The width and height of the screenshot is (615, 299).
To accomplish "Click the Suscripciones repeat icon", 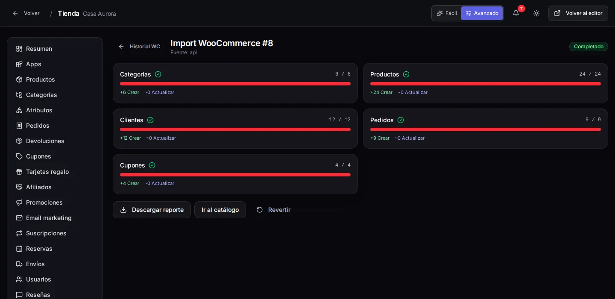I will (19, 233).
